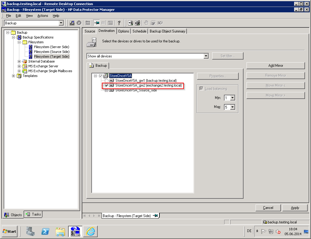Screen dimensions: 311x239
Task: Click the device icon of StoreOnceVSA_gw1
Action: pos(112,81)
